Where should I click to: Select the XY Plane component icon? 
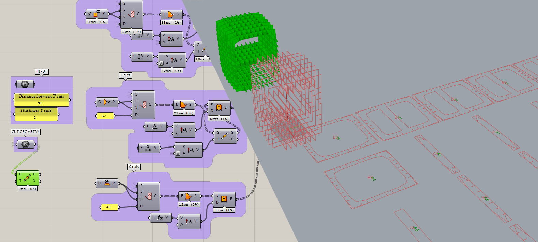107,183
